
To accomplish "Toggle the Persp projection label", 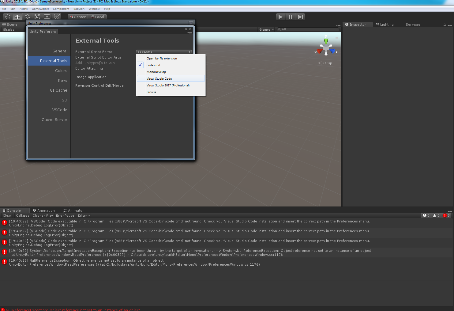I will coord(325,63).
